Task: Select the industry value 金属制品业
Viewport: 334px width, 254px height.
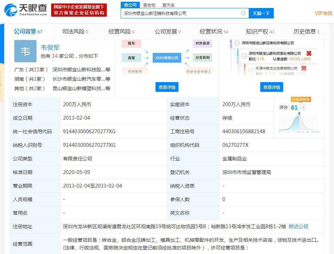Action: click(x=234, y=159)
